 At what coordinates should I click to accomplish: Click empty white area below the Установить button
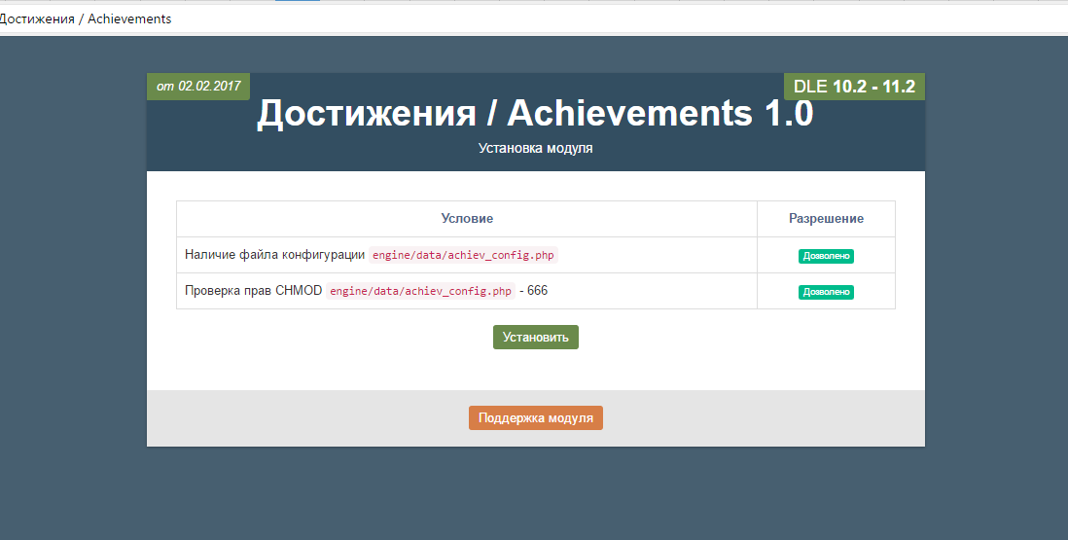pos(535,372)
